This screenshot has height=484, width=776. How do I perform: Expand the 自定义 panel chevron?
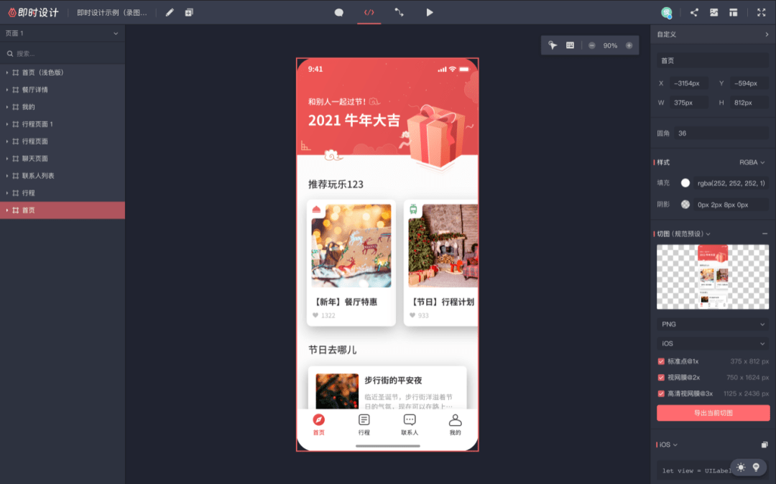pos(767,34)
